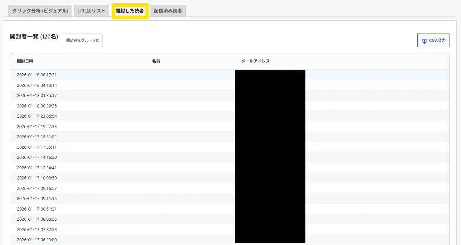Click the 2026-01-17 14:16:20 entry
461x245 pixels.
click(37, 157)
